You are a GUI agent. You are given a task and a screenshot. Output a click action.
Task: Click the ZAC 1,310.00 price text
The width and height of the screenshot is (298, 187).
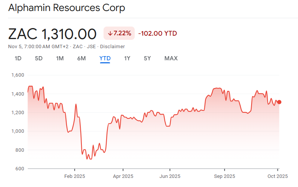pyautogui.click(x=52, y=34)
